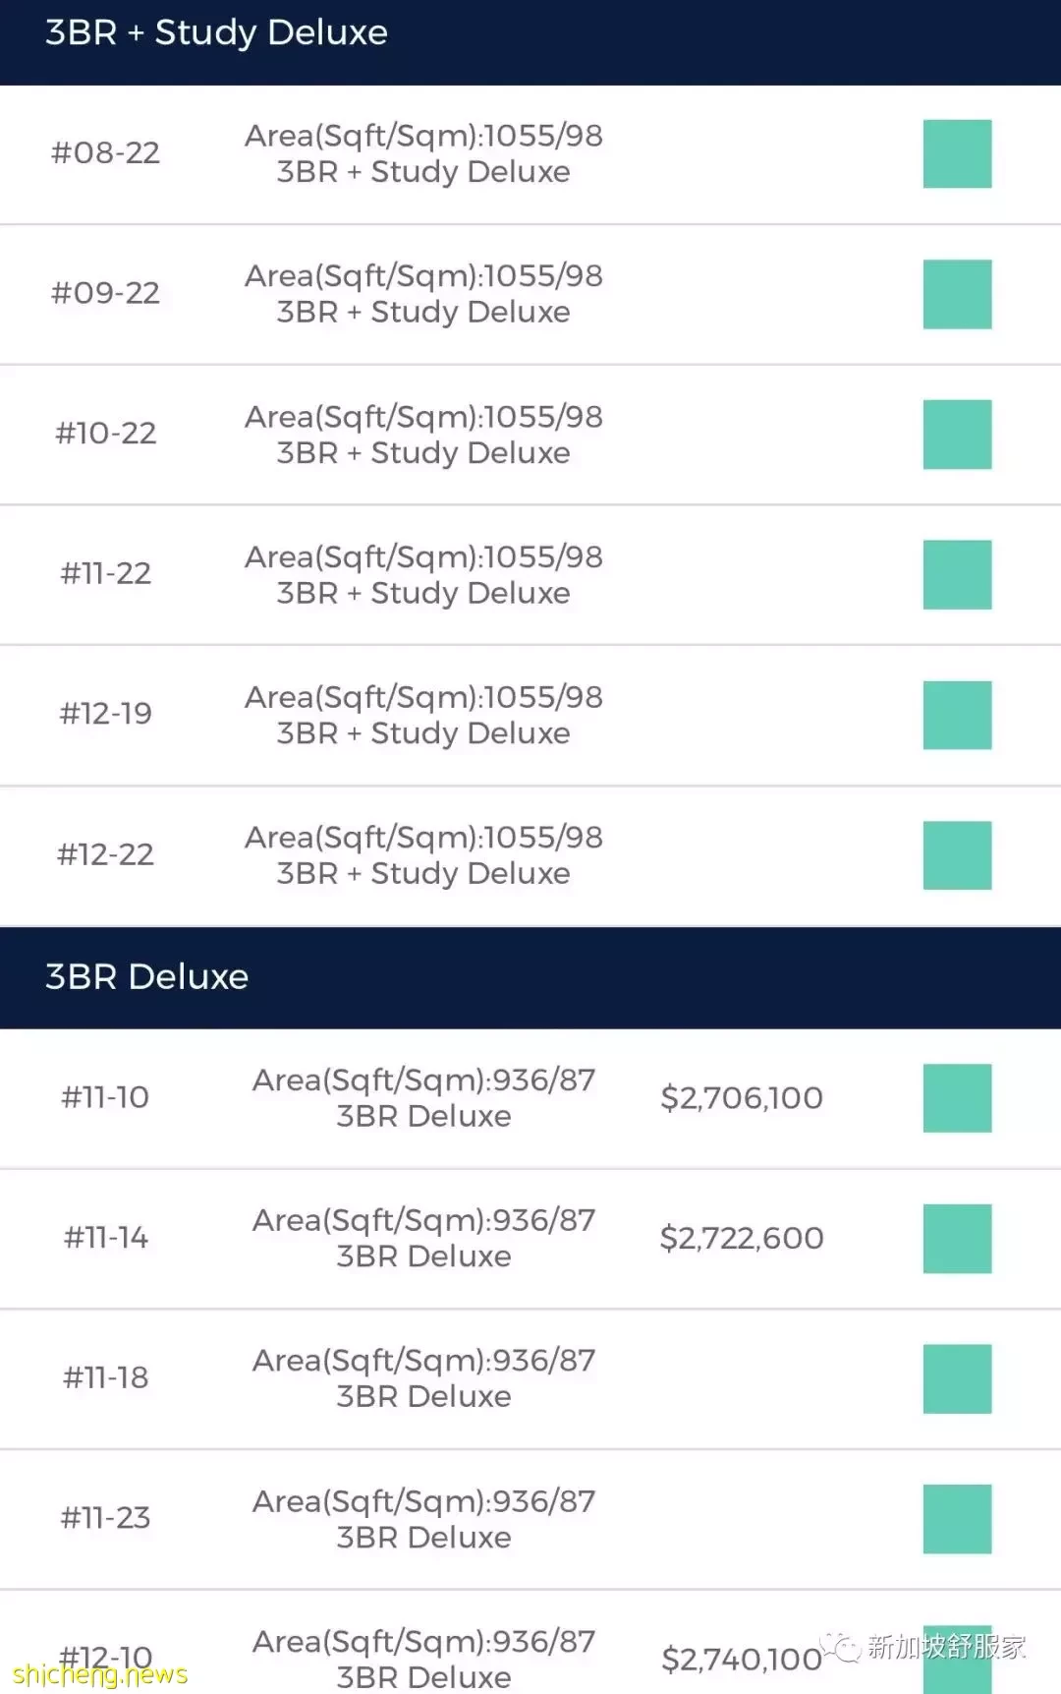Select unit number #12-19

[x=106, y=713]
